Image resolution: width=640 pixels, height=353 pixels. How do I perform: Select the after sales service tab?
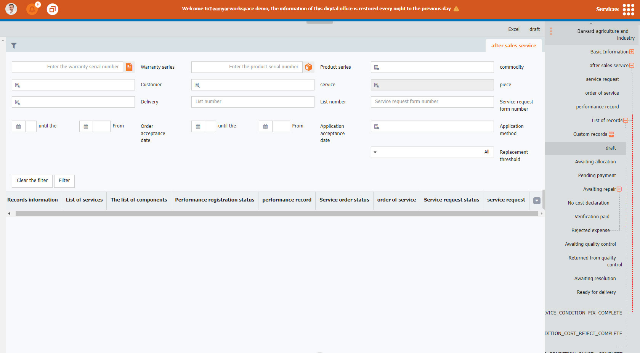(x=513, y=46)
